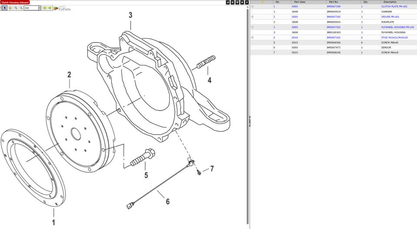Screen dimensions: 417x229
Task: Open the FLYWHEEL HOUSING PR-LR1 link
Action: point(397,27)
